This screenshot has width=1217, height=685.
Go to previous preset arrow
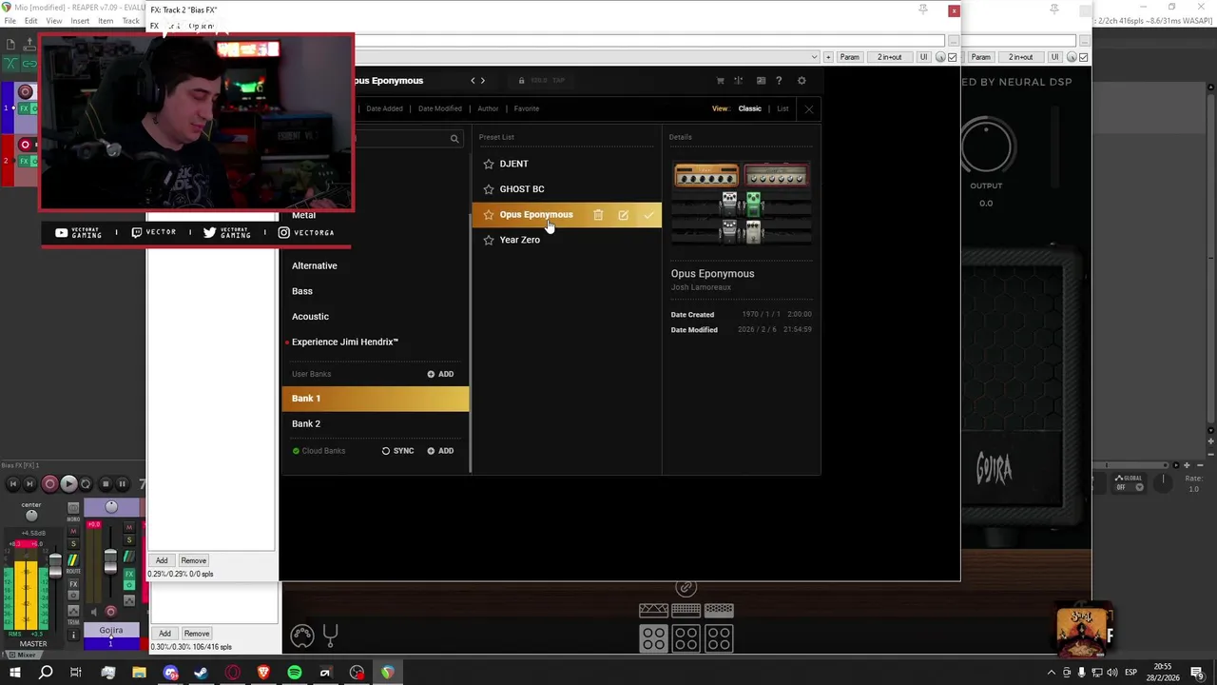[473, 81]
